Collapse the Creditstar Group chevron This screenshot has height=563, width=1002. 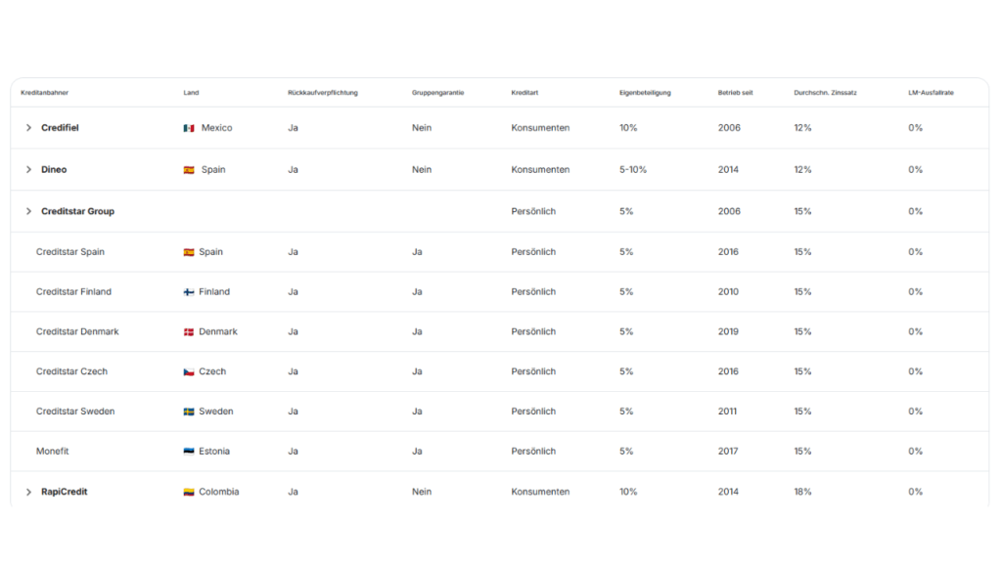pos(28,211)
